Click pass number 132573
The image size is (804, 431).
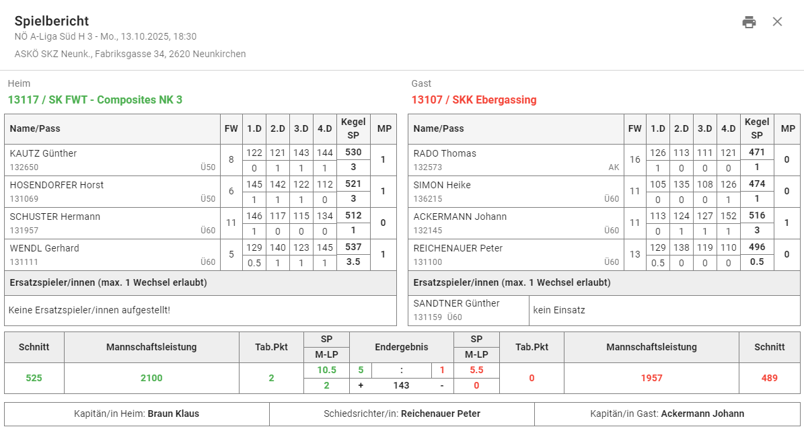[x=428, y=167]
